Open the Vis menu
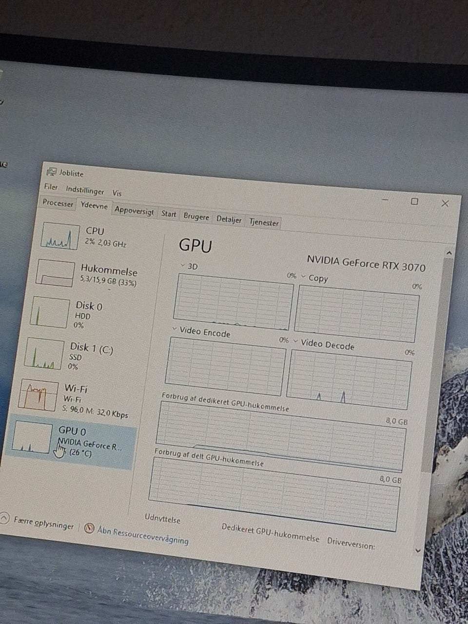 (x=117, y=194)
